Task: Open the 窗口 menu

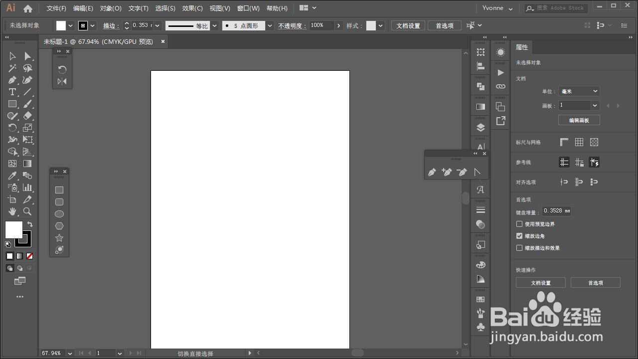Action: (248, 8)
